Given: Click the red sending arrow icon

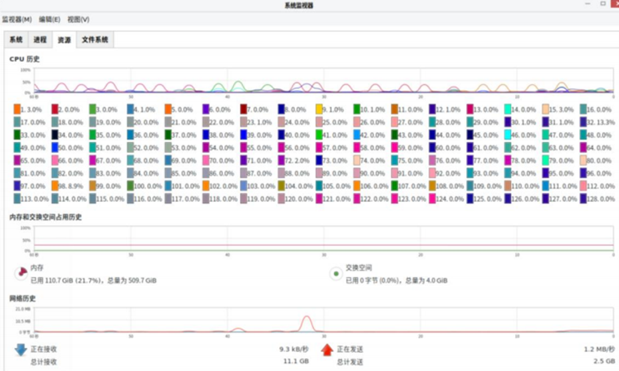Looking at the screenshot, I should tap(327, 350).
